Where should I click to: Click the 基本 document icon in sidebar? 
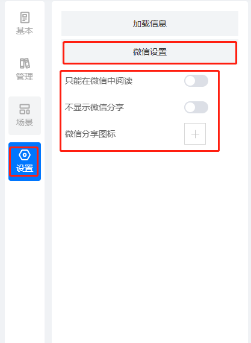pyautogui.click(x=25, y=17)
